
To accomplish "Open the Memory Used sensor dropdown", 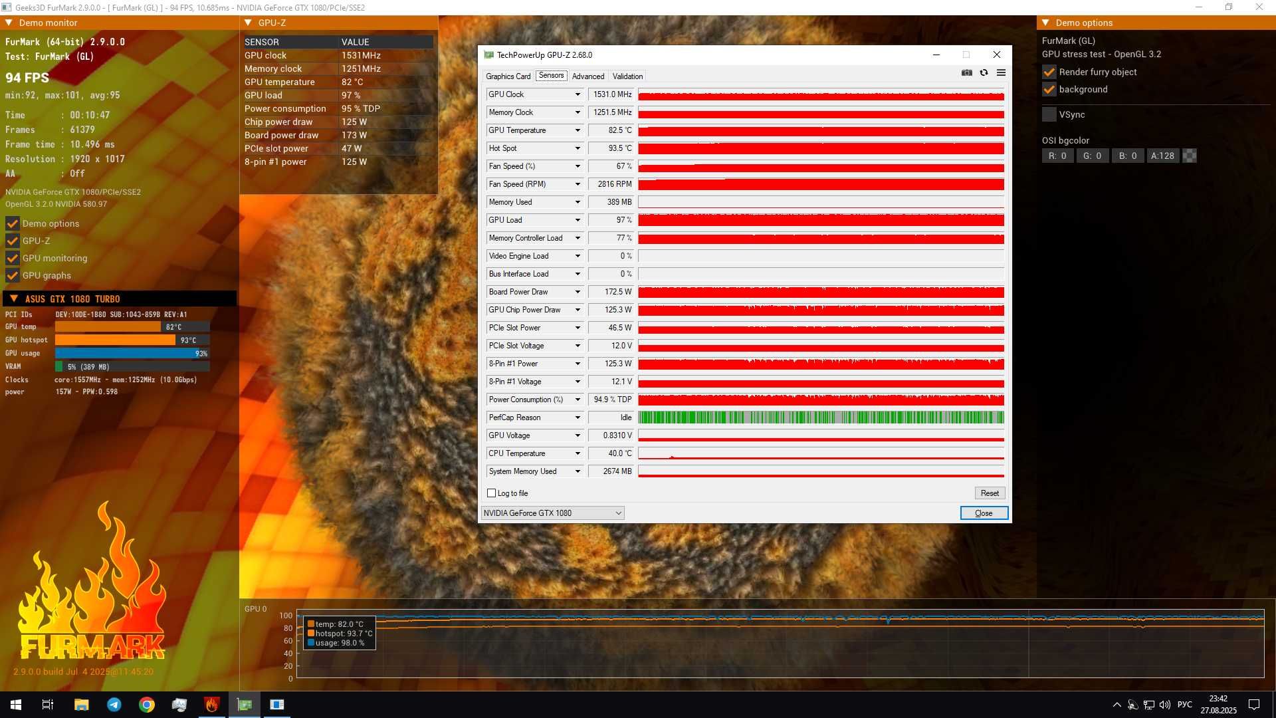I will coord(578,202).
